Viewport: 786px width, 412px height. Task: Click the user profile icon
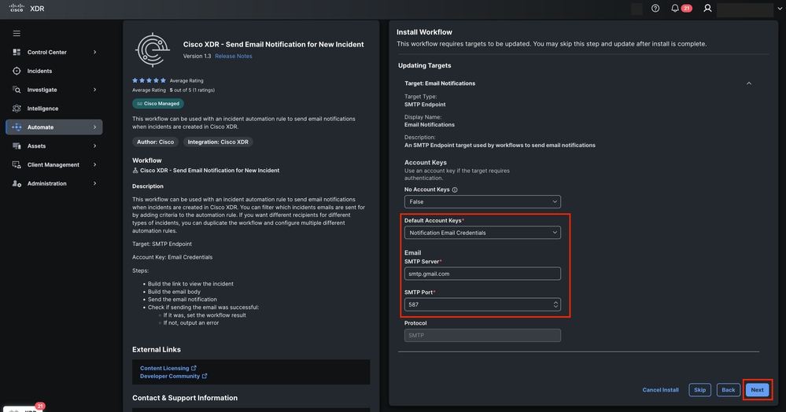click(707, 8)
